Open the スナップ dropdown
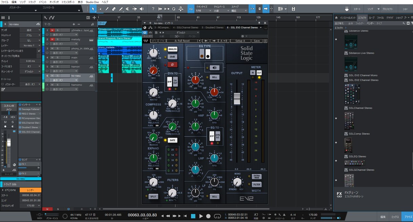 coord(240,11)
